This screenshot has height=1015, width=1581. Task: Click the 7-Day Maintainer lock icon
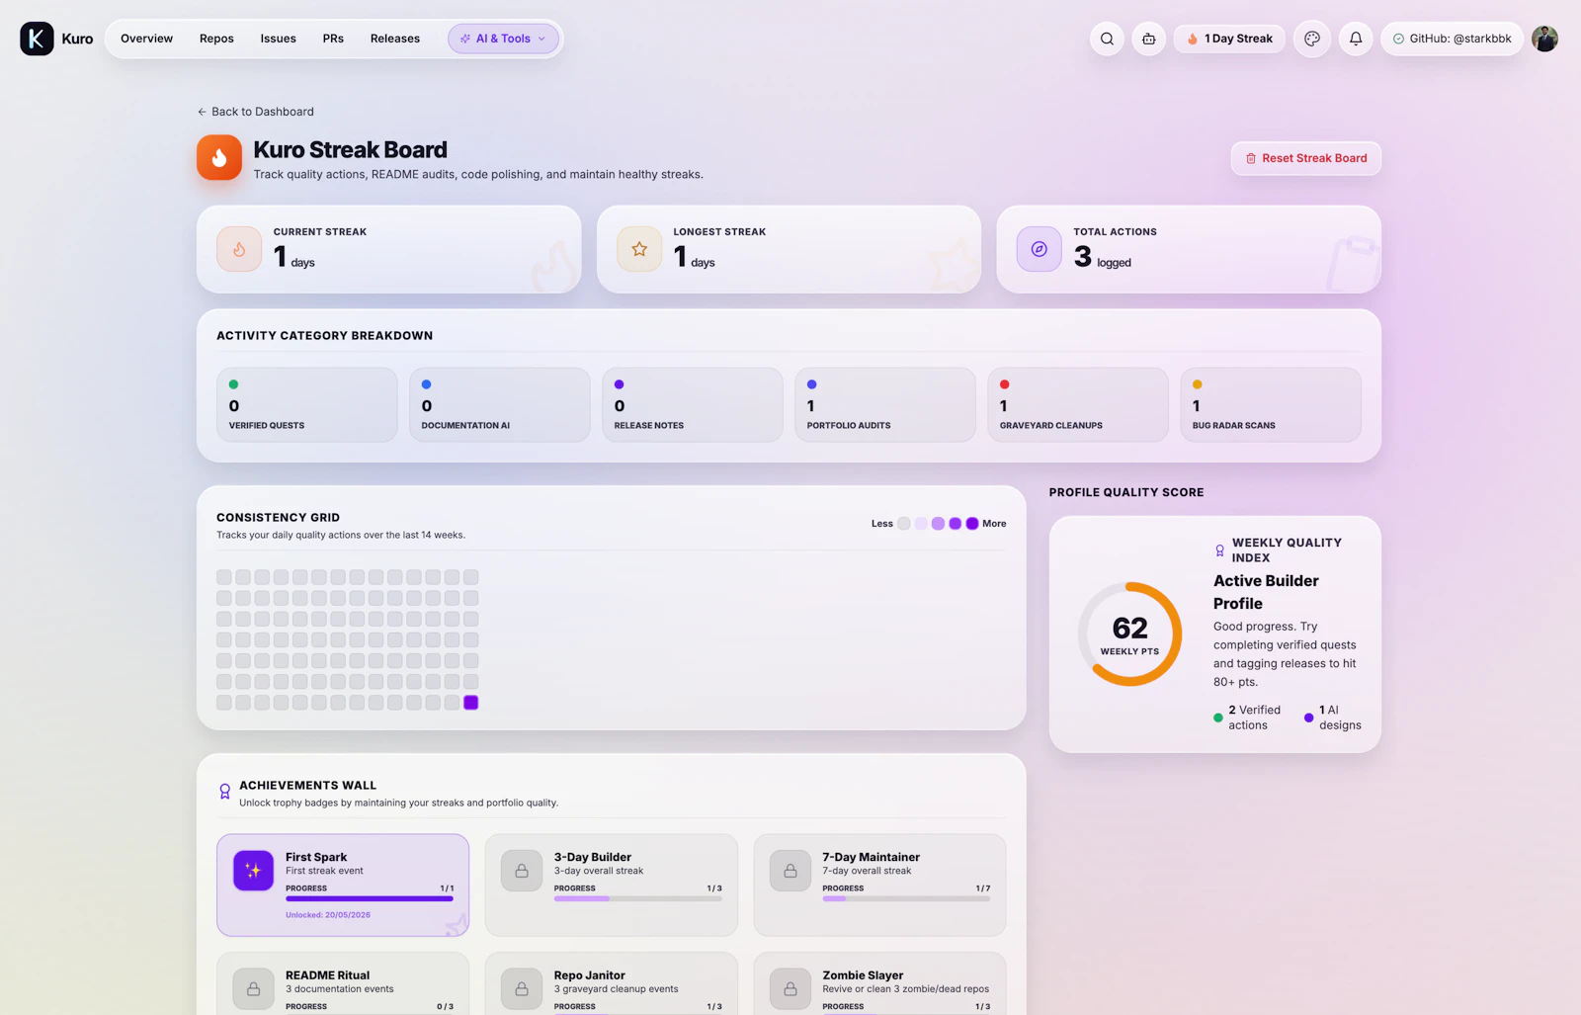(790, 871)
